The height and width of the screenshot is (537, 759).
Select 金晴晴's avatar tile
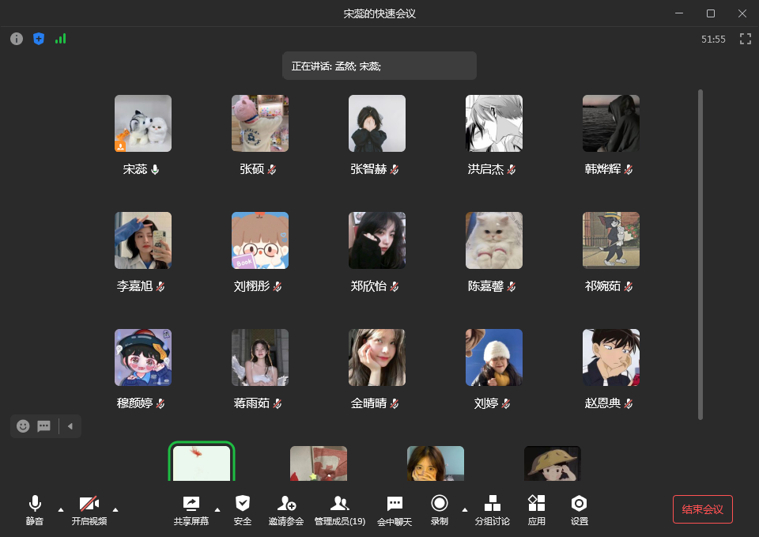(377, 357)
